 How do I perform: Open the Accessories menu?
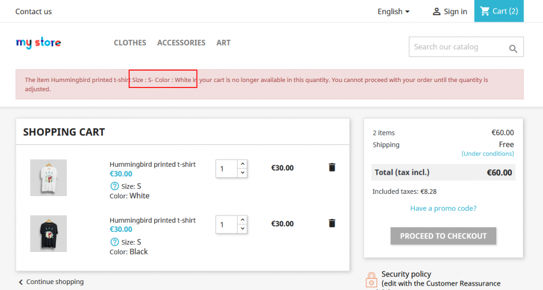click(181, 43)
